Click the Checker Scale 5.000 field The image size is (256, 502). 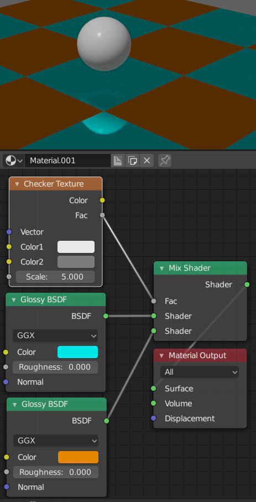(x=55, y=277)
